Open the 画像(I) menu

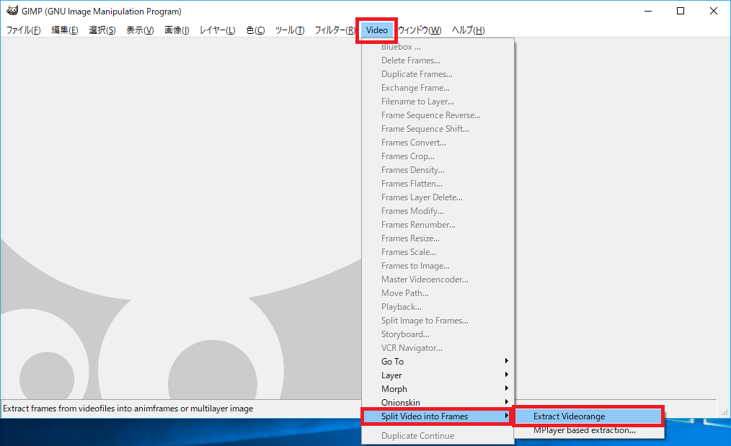pyautogui.click(x=177, y=30)
